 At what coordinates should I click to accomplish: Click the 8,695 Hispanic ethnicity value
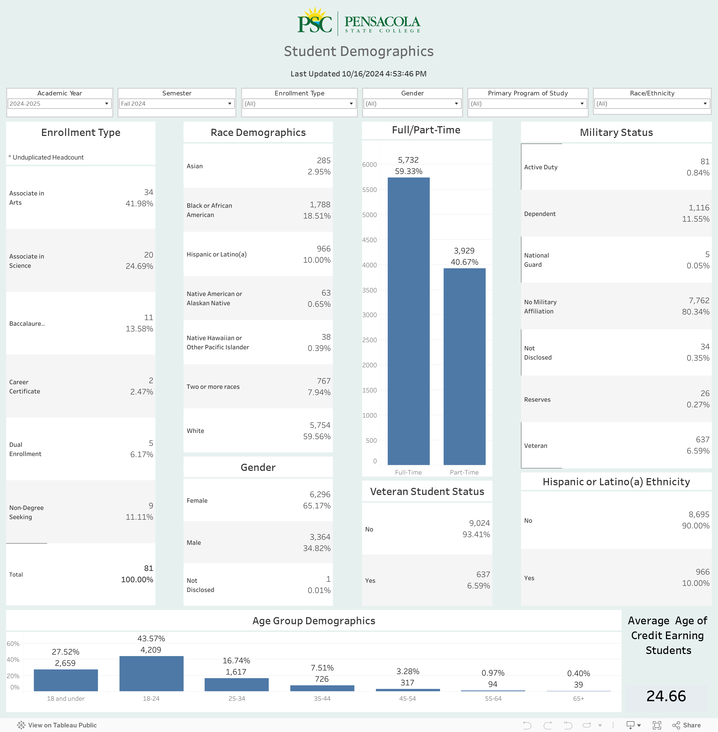pyautogui.click(x=699, y=515)
